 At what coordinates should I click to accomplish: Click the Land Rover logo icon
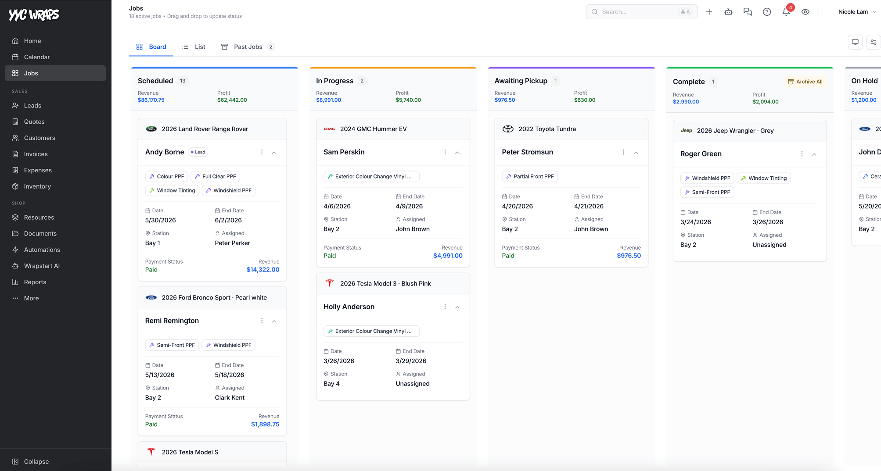tap(151, 129)
